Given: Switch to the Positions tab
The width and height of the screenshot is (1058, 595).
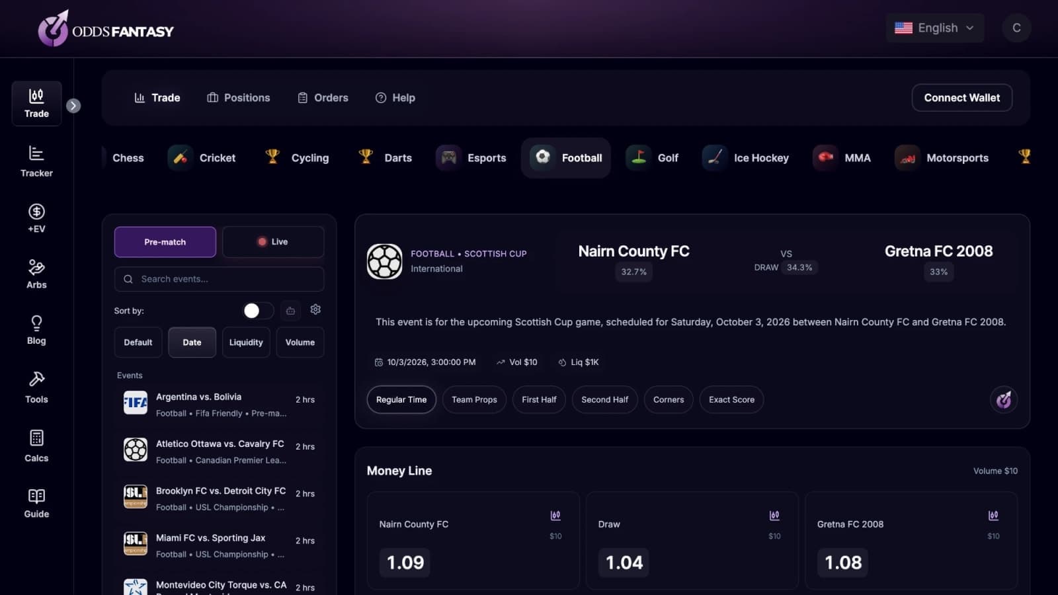Looking at the screenshot, I should pyautogui.click(x=239, y=98).
